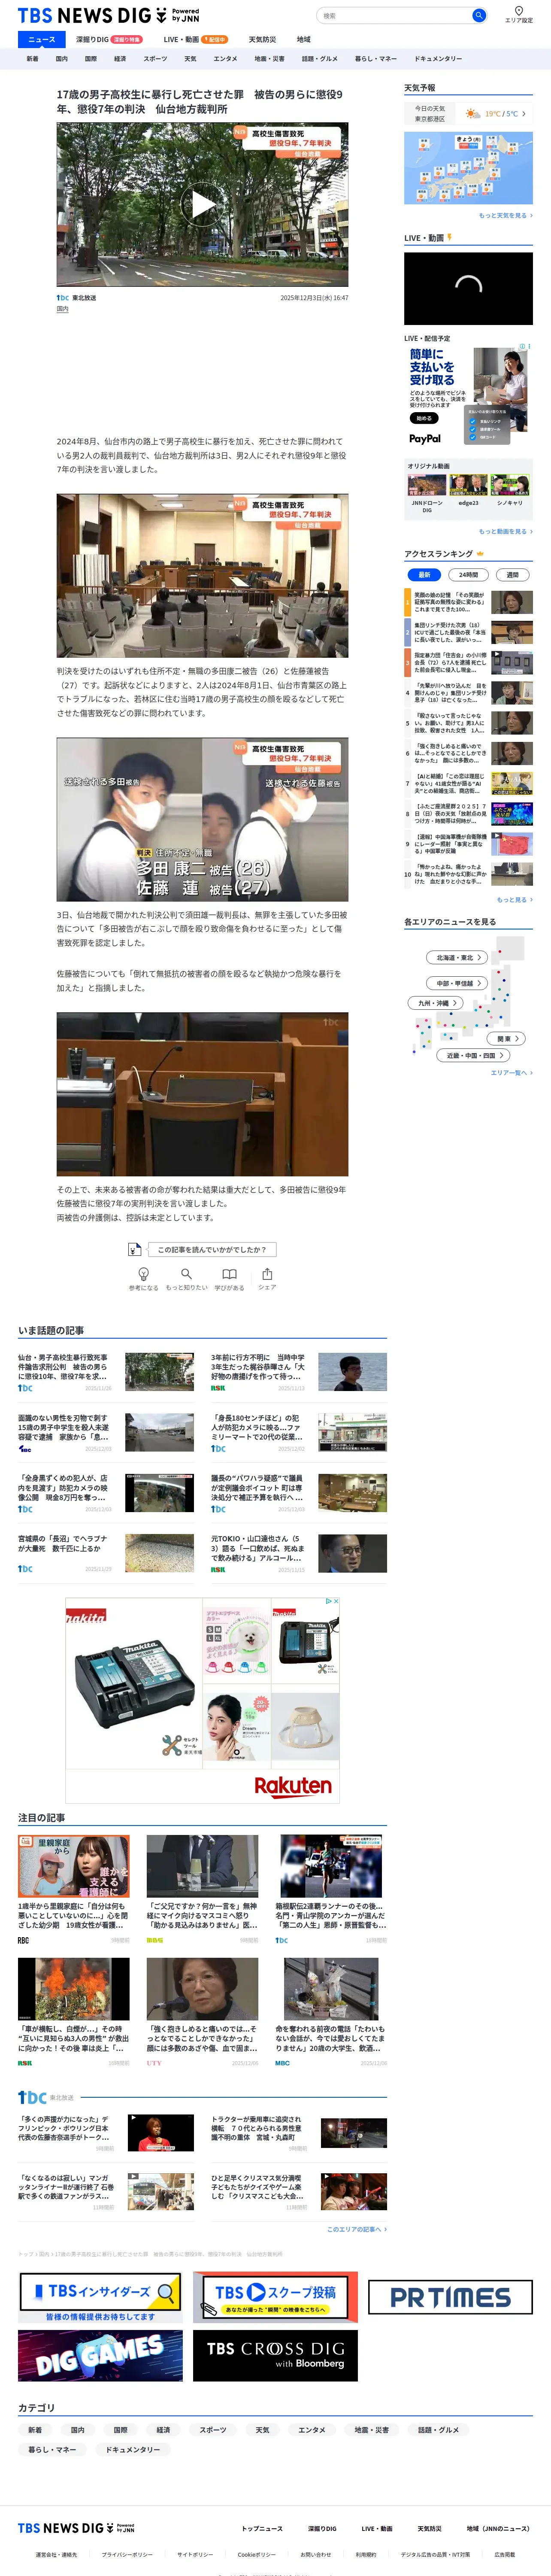The width and height of the screenshot is (551, 2576).
Task: Expand the 中部・甲信越 area news
Action: 458,983
